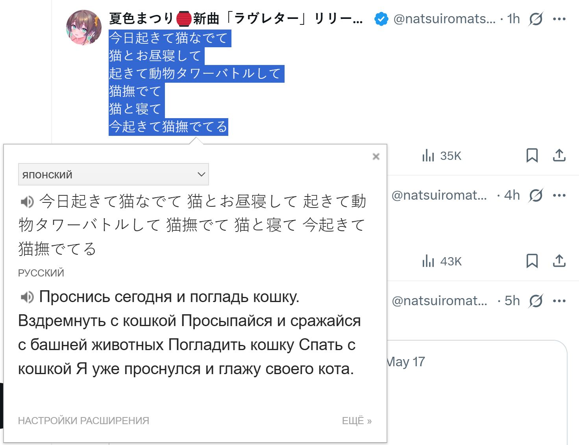The height and width of the screenshot is (445, 579).
Task: Share the post with 35K views
Action: click(559, 156)
